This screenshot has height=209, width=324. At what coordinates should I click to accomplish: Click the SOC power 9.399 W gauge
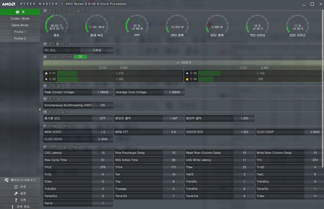tap(217, 26)
